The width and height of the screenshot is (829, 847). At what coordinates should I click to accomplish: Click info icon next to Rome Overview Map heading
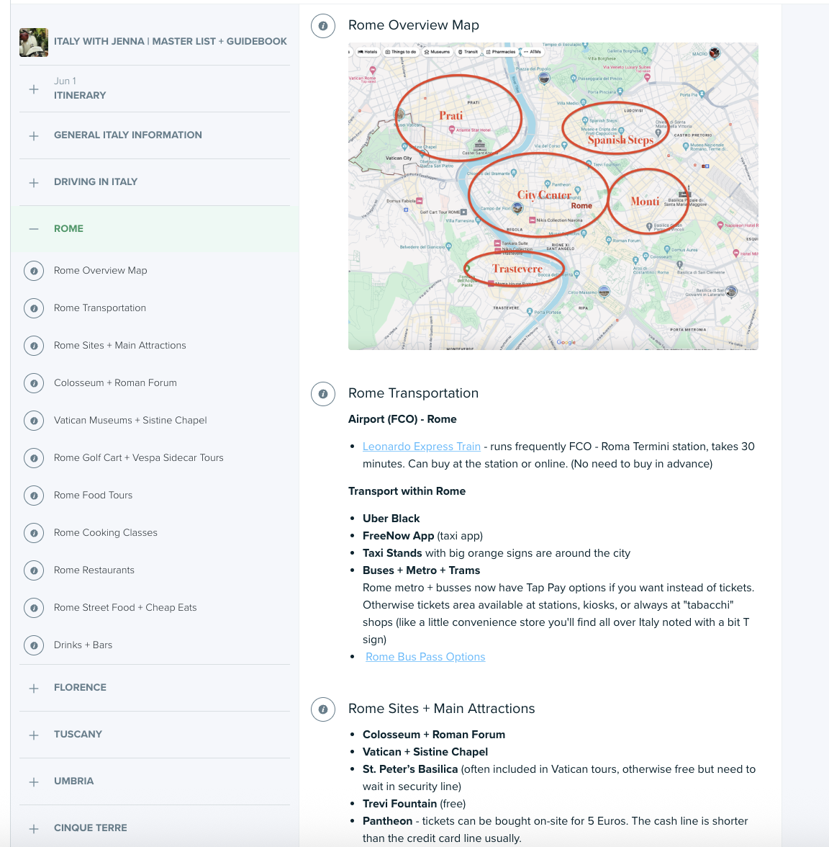pyautogui.click(x=323, y=26)
